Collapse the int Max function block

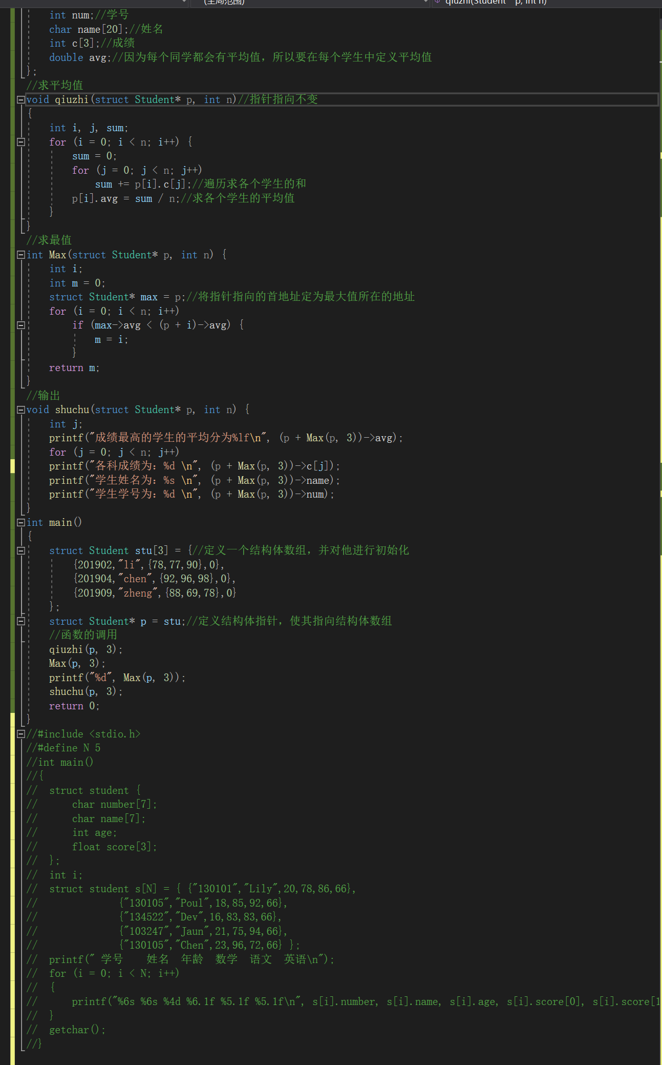(20, 255)
